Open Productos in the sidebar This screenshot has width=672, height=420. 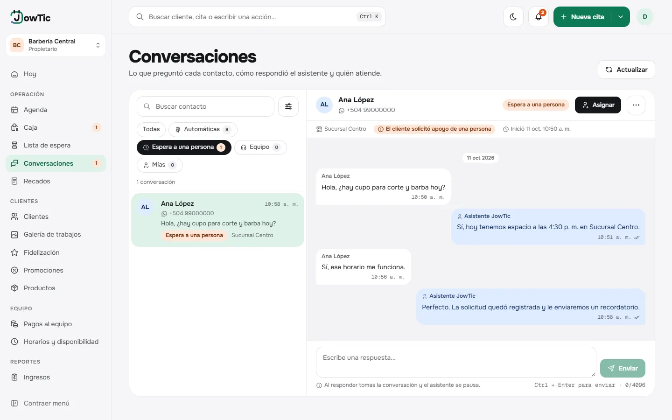(x=56, y=288)
